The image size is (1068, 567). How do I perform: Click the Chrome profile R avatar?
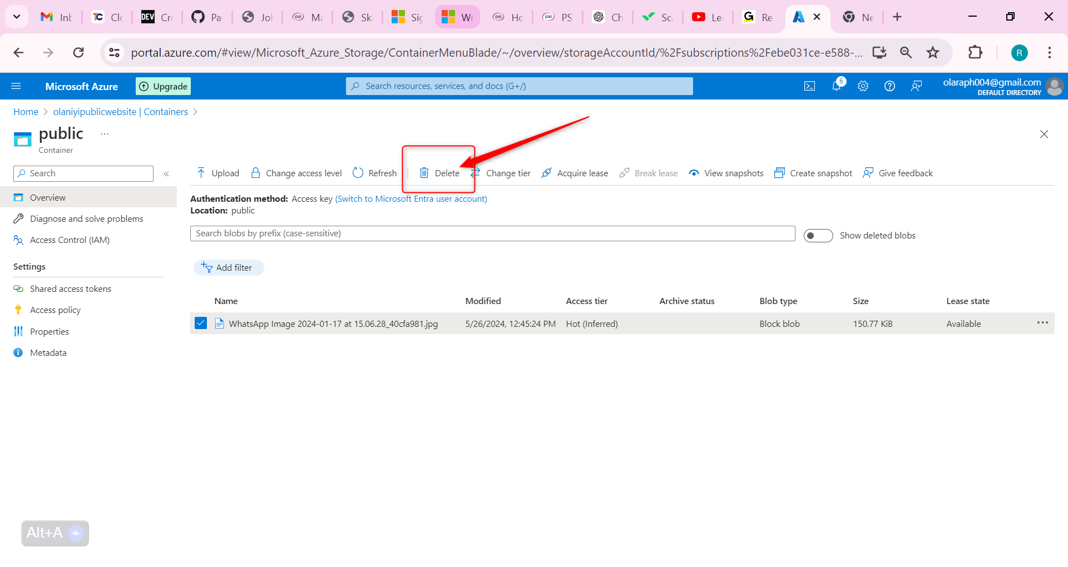pyautogui.click(x=1019, y=53)
